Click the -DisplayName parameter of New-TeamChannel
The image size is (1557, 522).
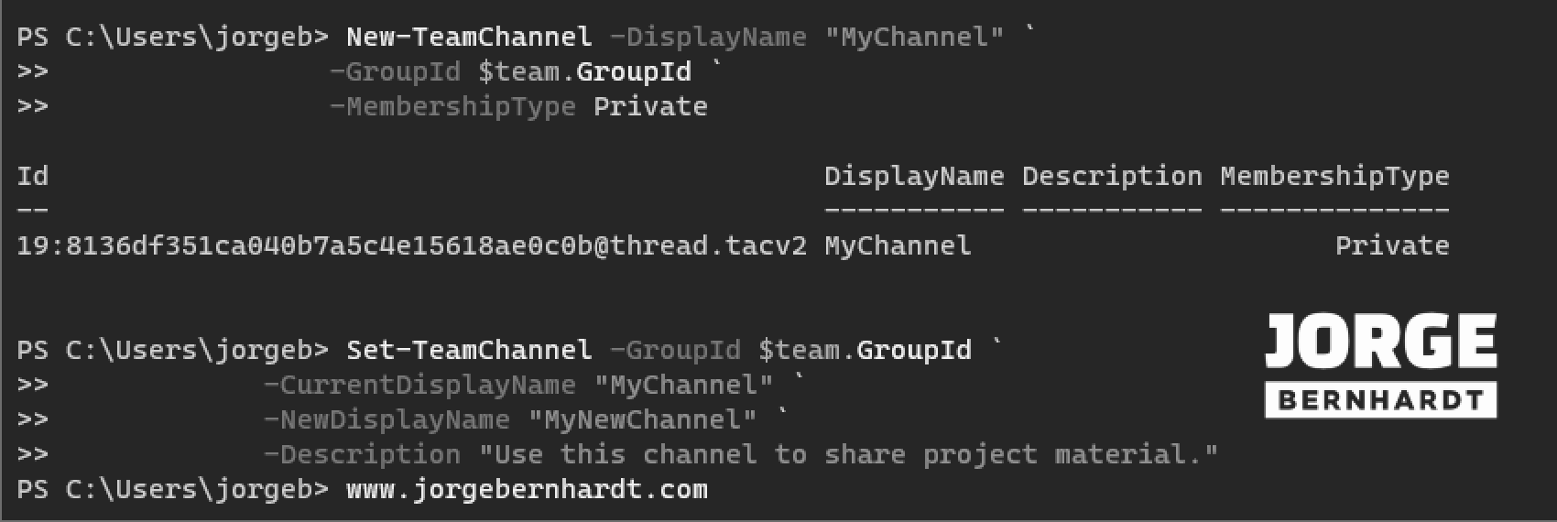[x=708, y=38]
